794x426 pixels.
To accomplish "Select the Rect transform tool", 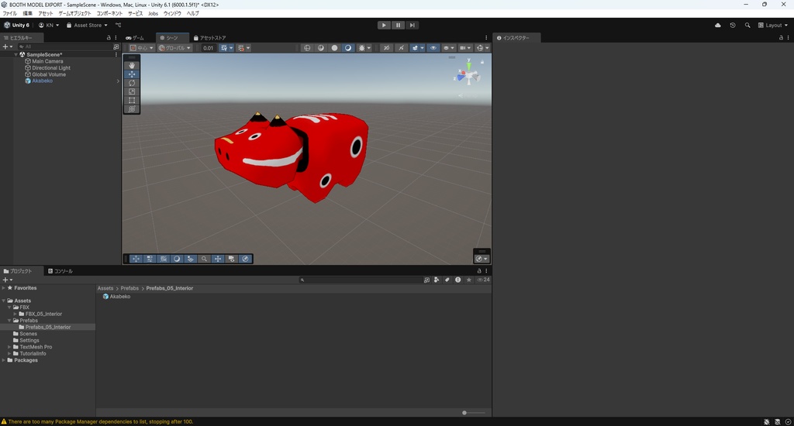I will [132, 100].
